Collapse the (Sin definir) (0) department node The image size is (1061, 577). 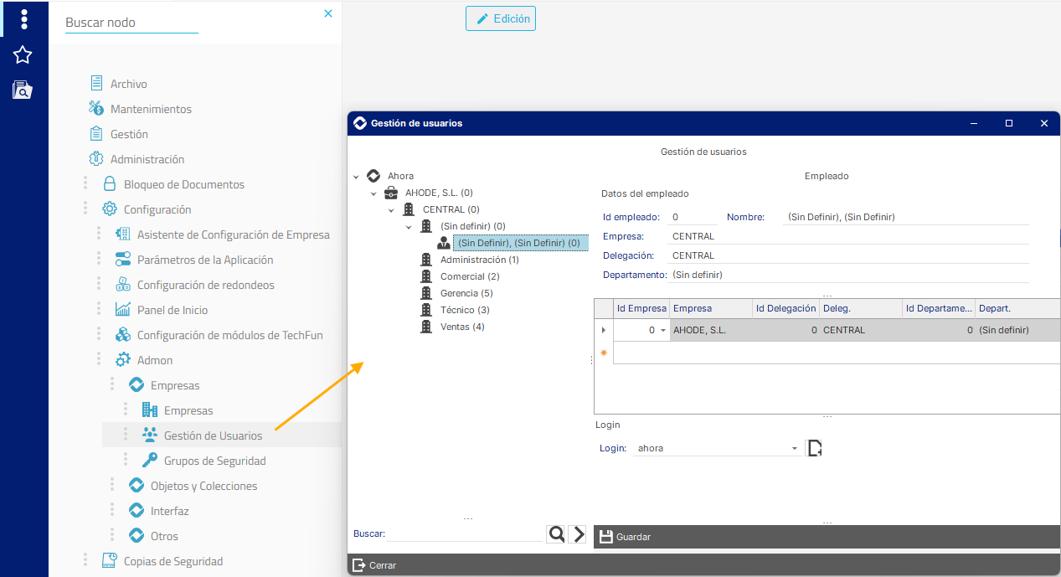click(x=409, y=227)
